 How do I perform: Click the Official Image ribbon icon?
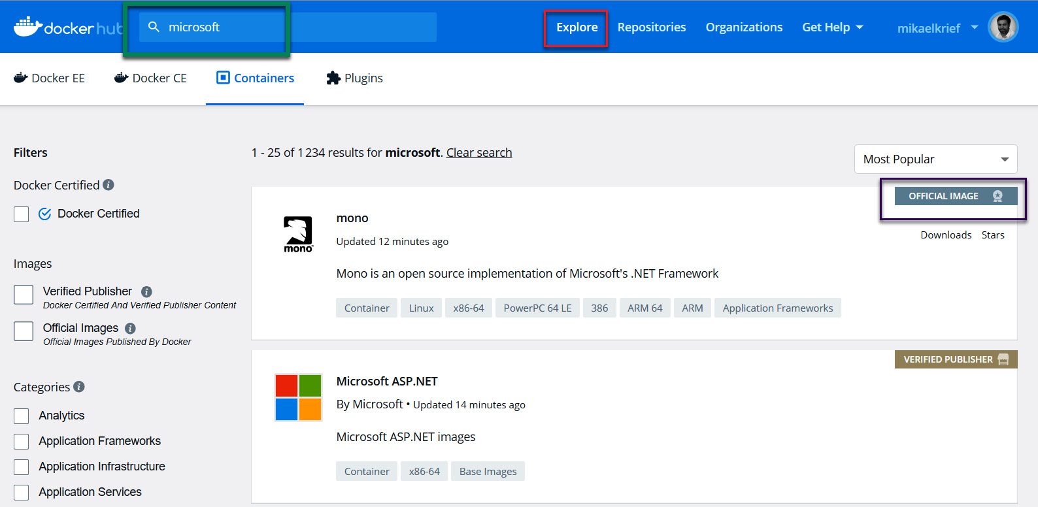click(997, 196)
